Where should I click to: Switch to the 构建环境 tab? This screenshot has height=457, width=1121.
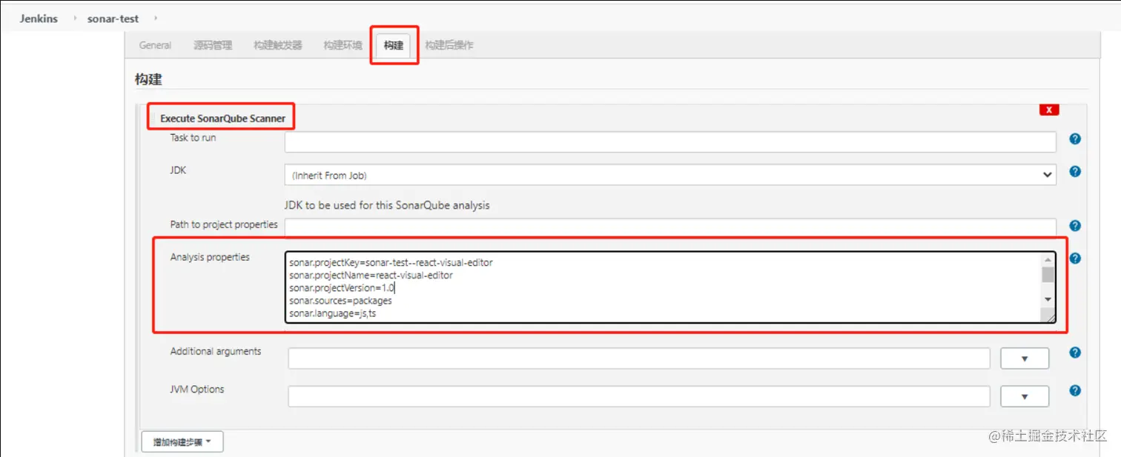[x=343, y=45]
